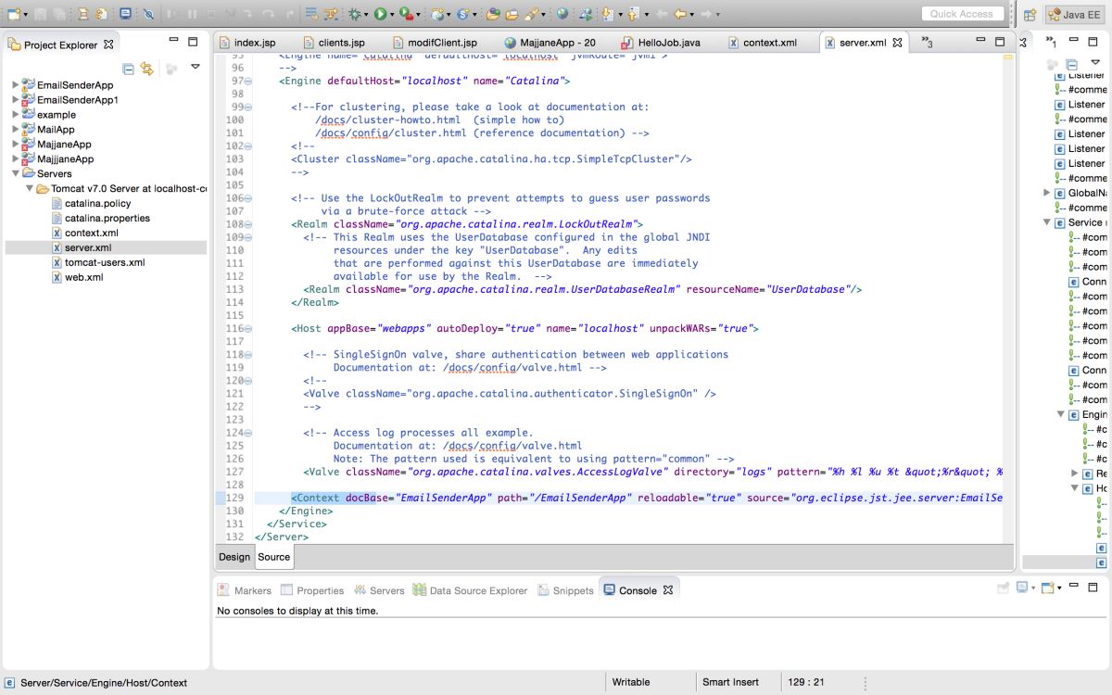
Task: Open the Markers view tab
Action: [245, 590]
